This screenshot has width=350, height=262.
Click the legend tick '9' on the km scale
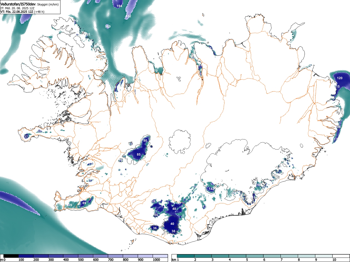pos(316,260)
